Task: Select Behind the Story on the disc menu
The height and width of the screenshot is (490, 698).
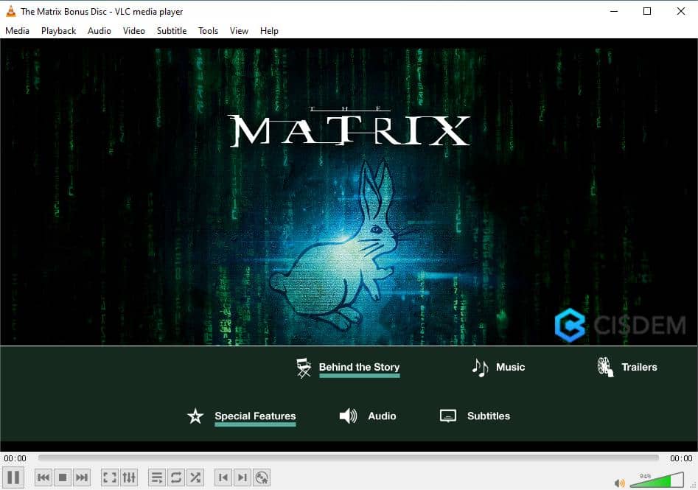Action: [359, 367]
